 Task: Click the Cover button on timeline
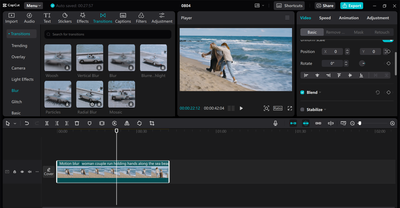(x=49, y=172)
